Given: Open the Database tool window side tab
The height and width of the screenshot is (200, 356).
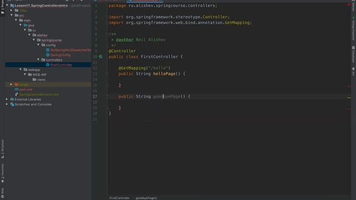Looking at the screenshot, I should 353,54.
